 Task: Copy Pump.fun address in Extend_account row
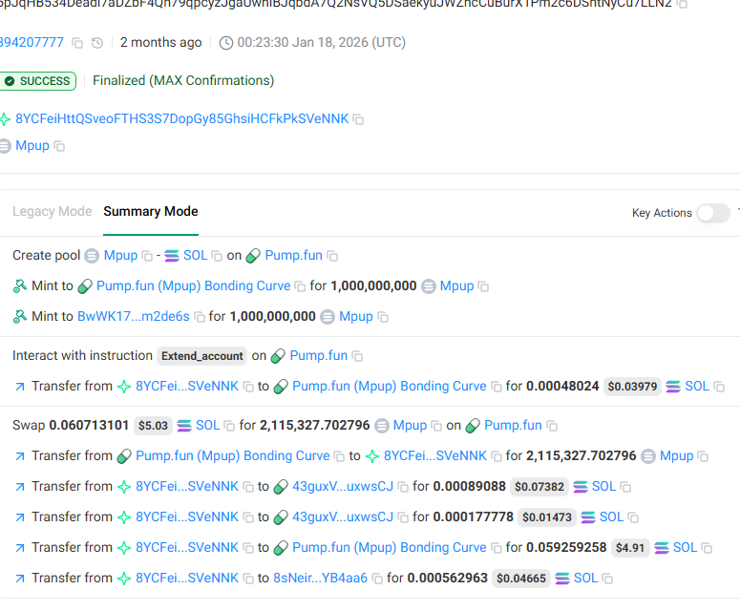(358, 356)
